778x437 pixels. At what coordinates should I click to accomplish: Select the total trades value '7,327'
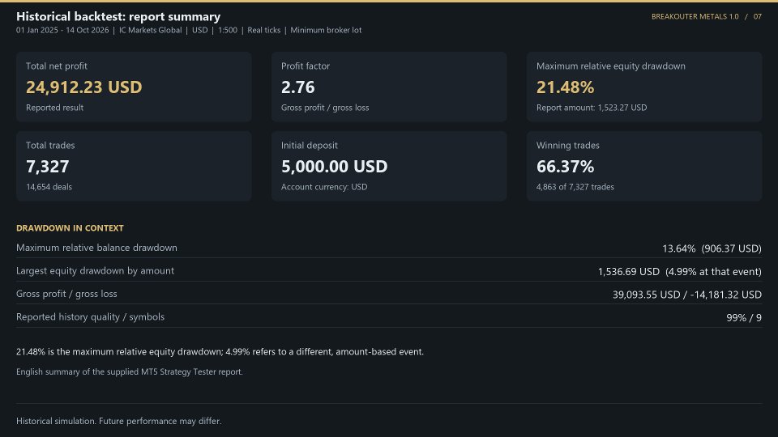48,167
